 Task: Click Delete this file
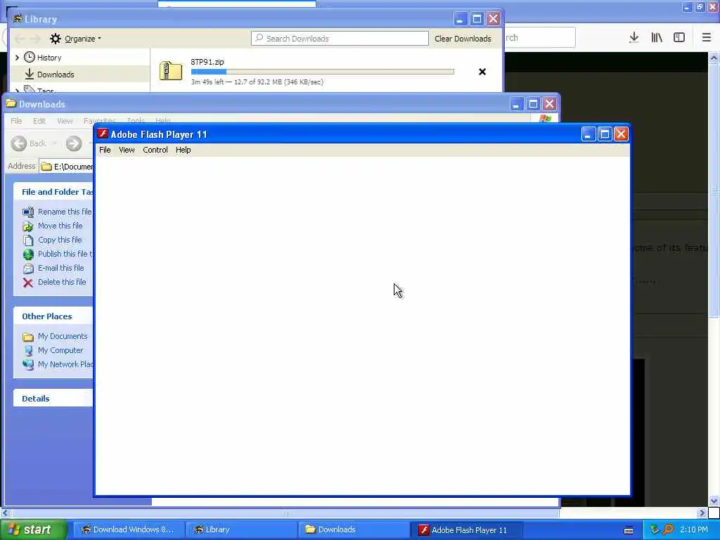[x=62, y=282]
